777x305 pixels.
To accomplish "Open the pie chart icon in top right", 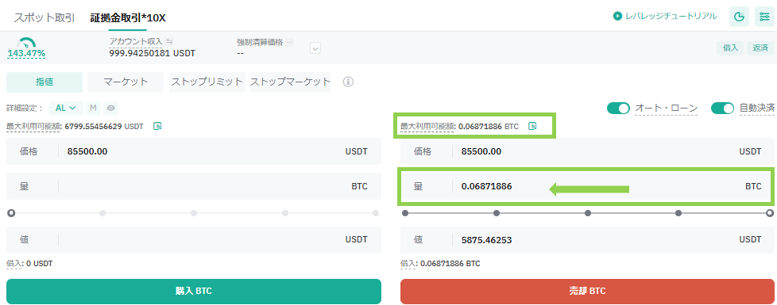I will pos(739,17).
